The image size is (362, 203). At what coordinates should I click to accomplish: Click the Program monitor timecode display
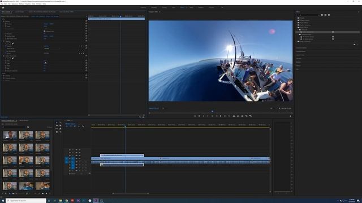coord(154,108)
